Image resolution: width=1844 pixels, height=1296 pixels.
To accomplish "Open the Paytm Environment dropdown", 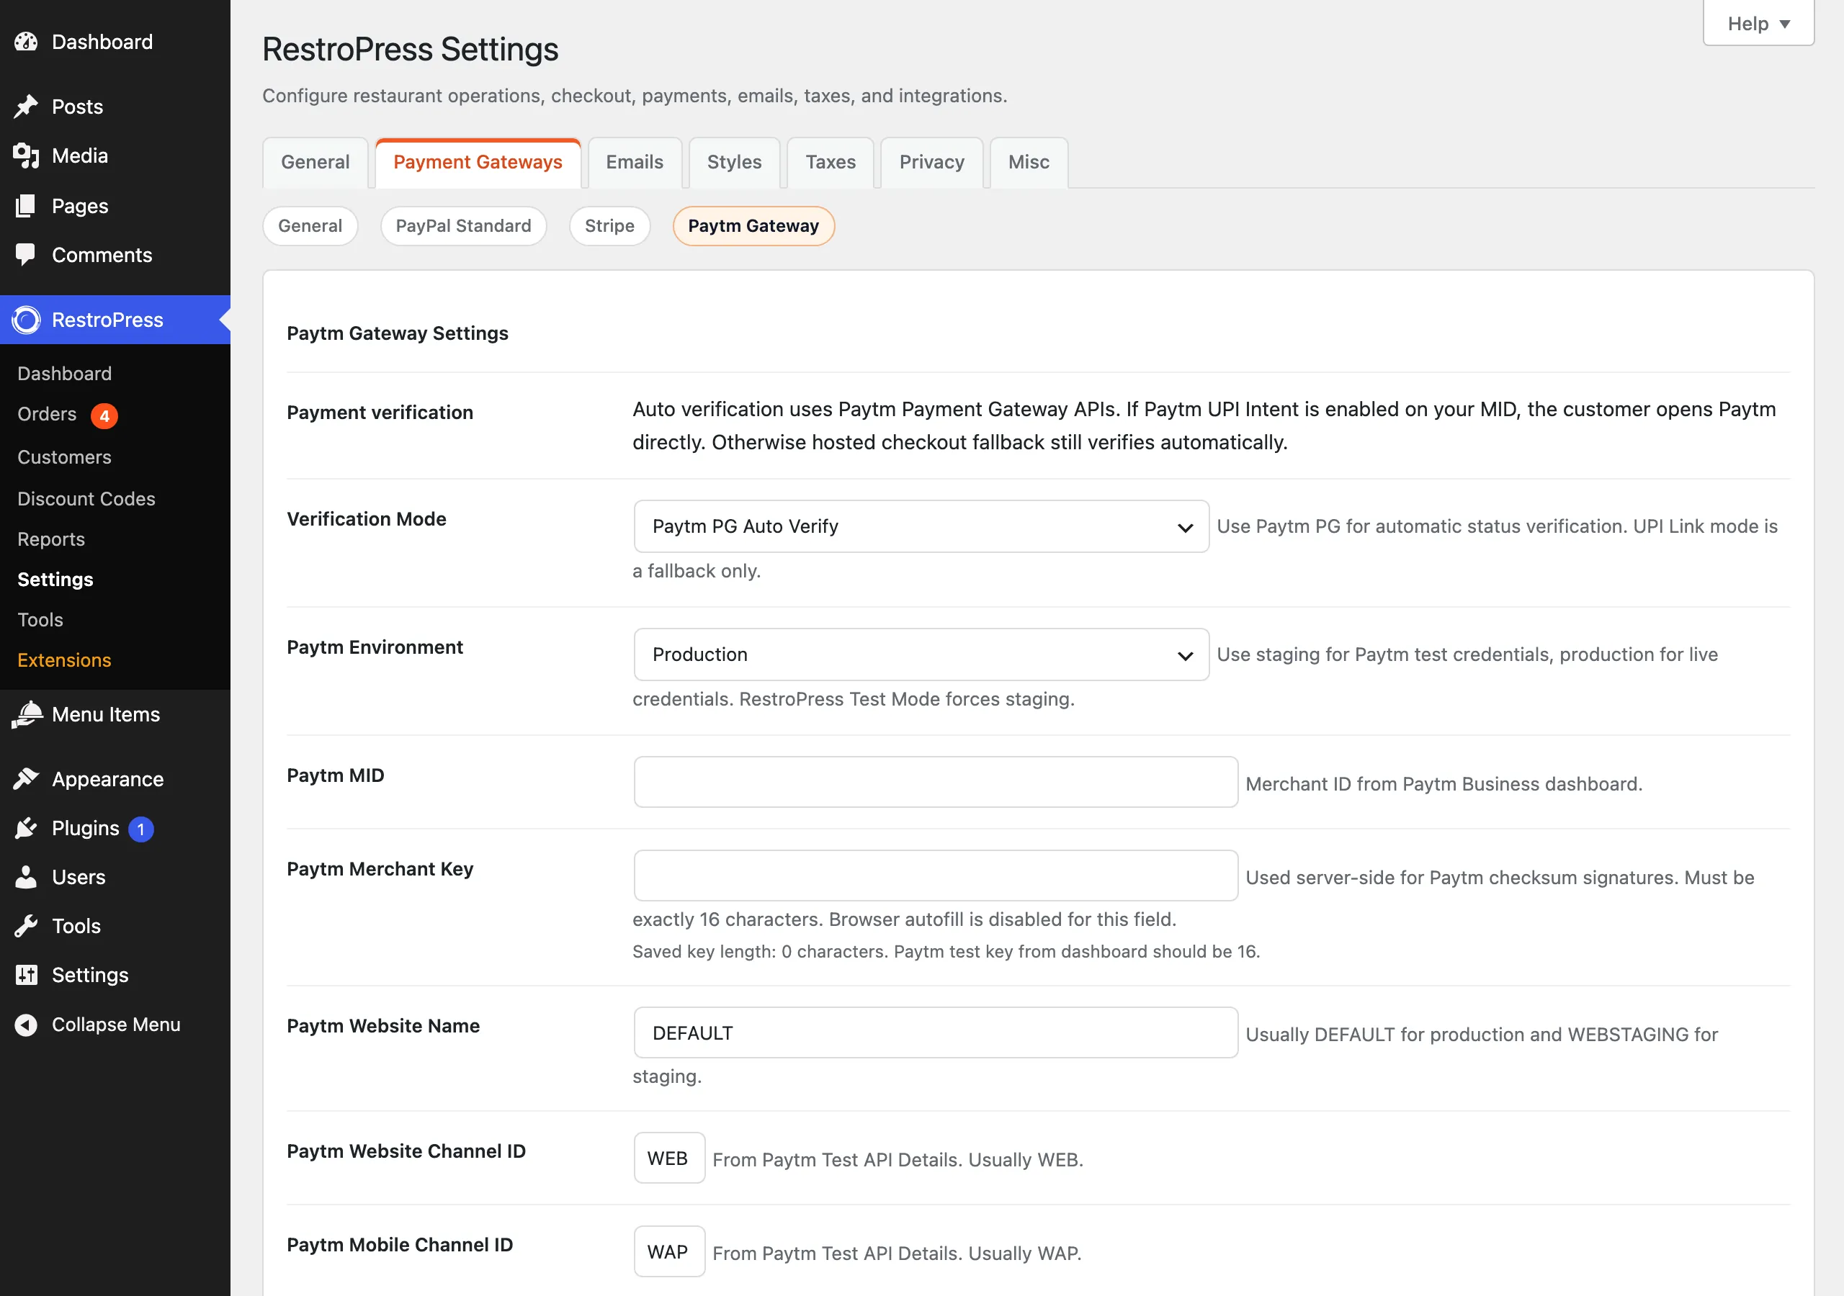I will [921, 654].
